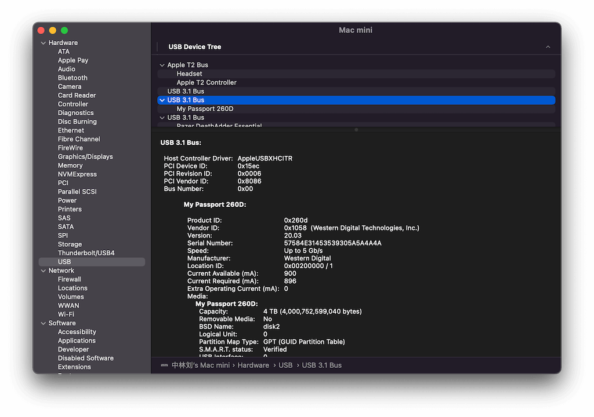This screenshot has height=417, width=594.
Task: Collapse the Software section in sidebar
Action: 43,323
